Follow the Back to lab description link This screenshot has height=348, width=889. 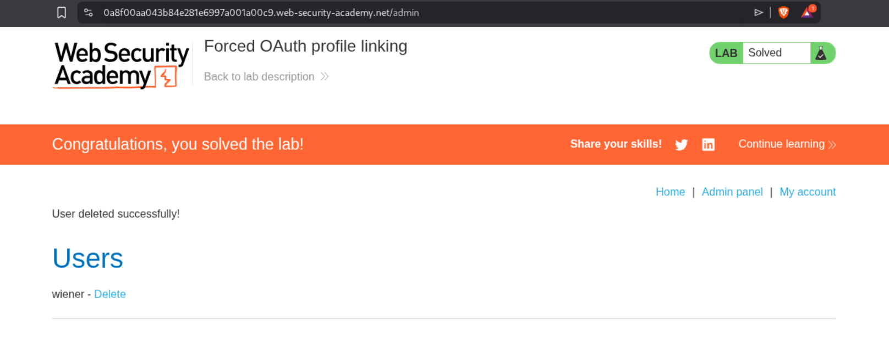259,77
